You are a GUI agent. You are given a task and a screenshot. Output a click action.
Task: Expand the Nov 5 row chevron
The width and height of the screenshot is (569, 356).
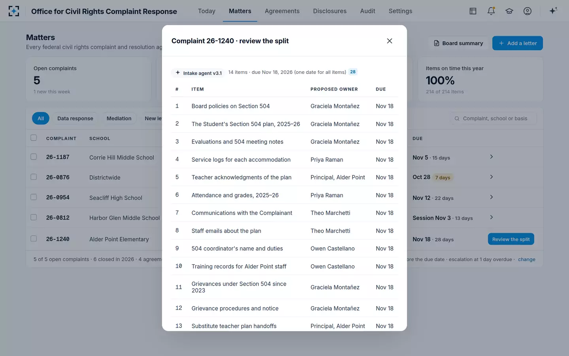point(492,157)
